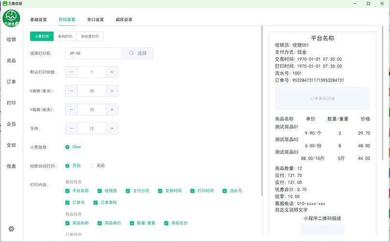Image resolution: width=390 pixels, height=242 pixels.
Task: Click the 字体 value field showing 12
Action: [x=91, y=128]
